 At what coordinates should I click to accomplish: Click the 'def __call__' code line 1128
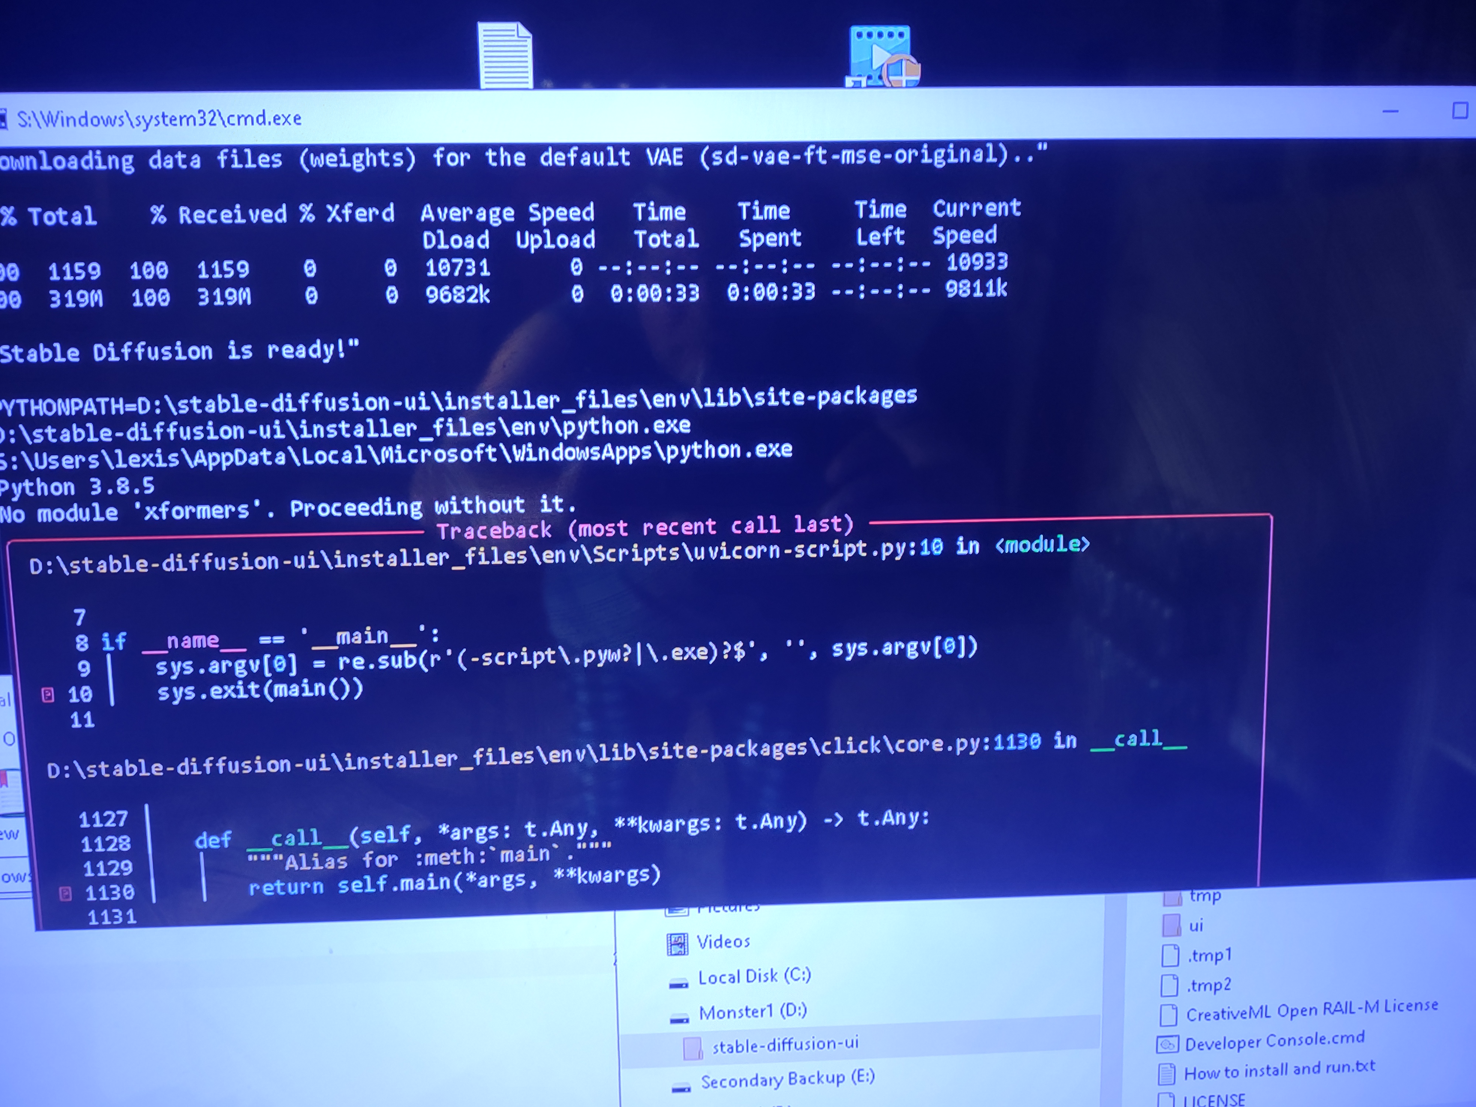[x=562, y=830]
